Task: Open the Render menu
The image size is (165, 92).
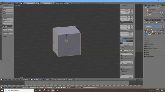Action: point(9,3)
